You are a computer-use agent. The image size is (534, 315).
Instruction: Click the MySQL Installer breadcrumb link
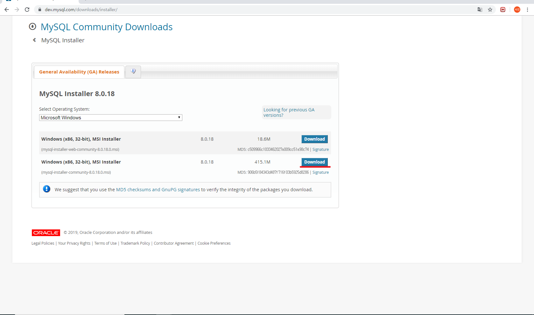[63, 40]
